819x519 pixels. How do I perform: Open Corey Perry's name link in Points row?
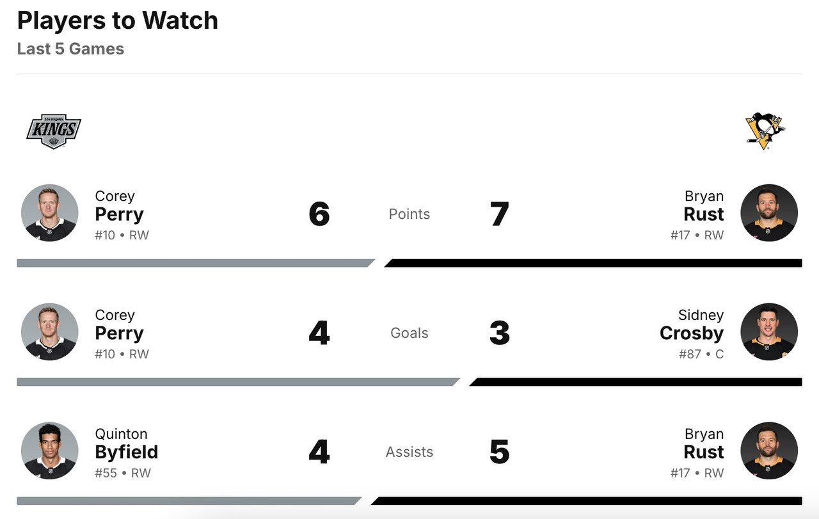click(x=119, y=206)
